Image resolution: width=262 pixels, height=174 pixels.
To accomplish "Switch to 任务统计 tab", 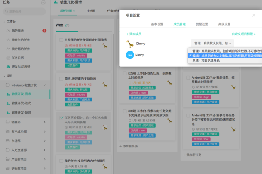I will pos(113,11).
